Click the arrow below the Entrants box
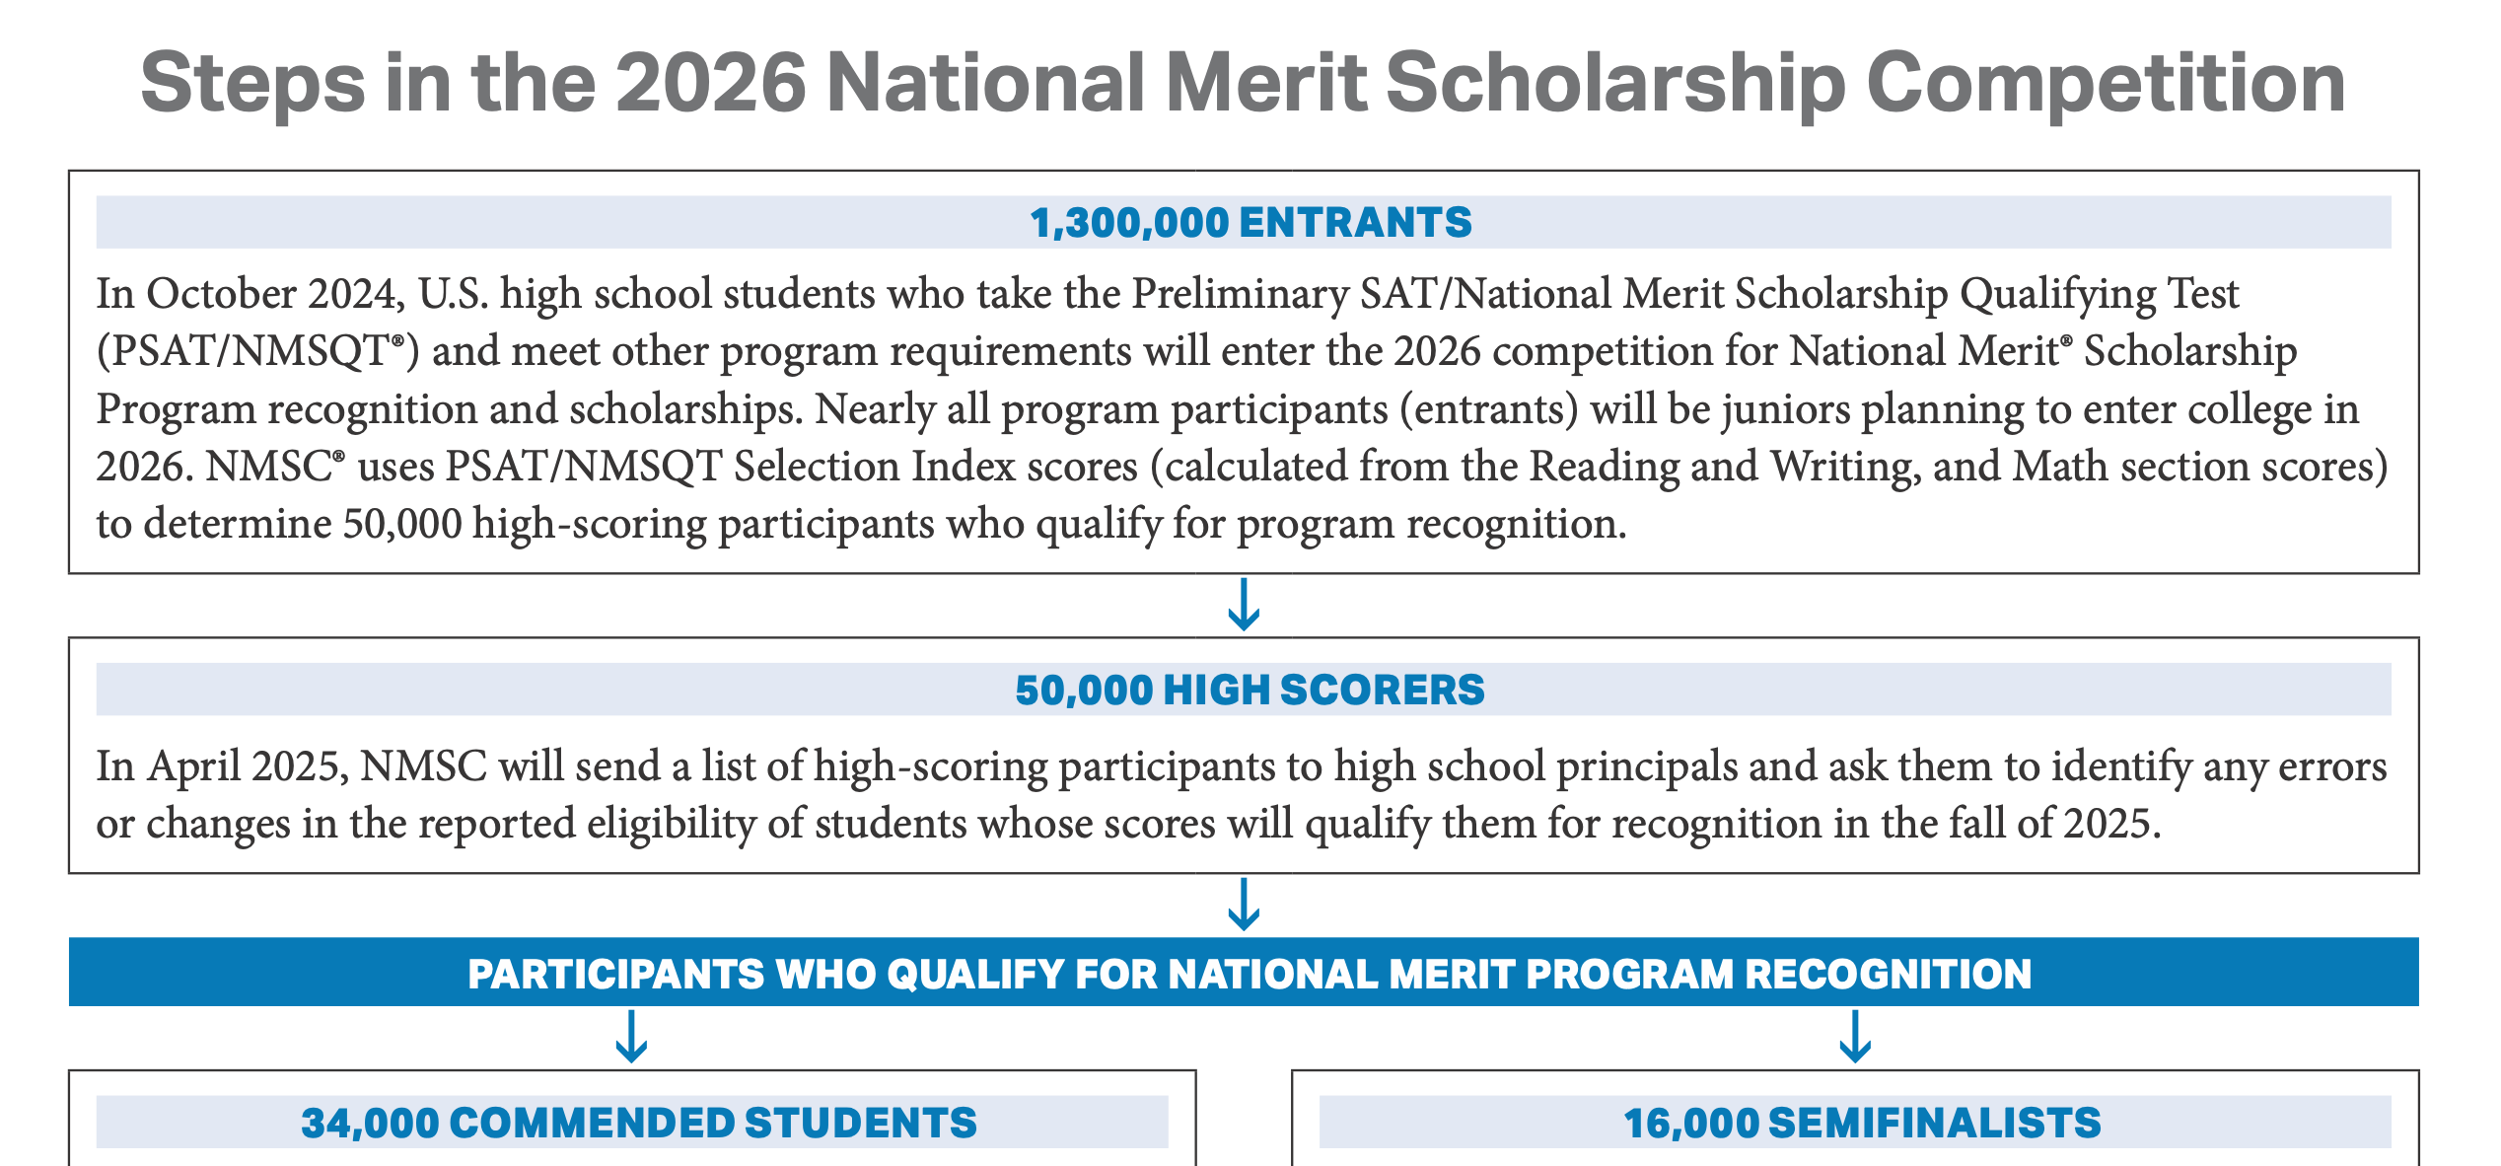Viewport: 2501px width, 1166px height. tap(1244, 604)
